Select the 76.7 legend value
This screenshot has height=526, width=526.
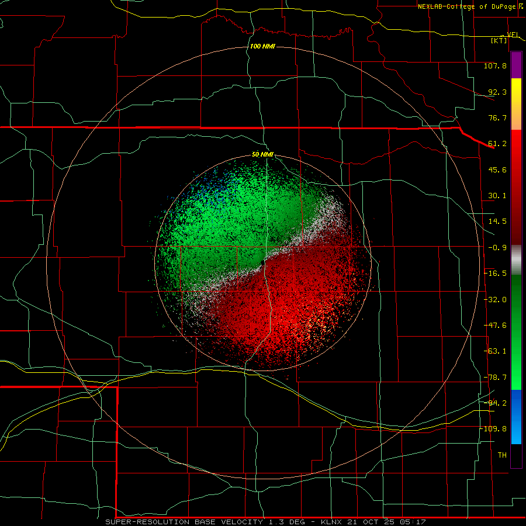pos(497,117)
